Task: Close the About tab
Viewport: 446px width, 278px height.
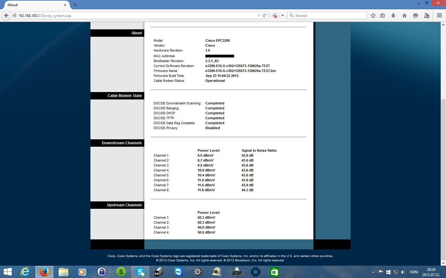Action: [x=65, y=5]
